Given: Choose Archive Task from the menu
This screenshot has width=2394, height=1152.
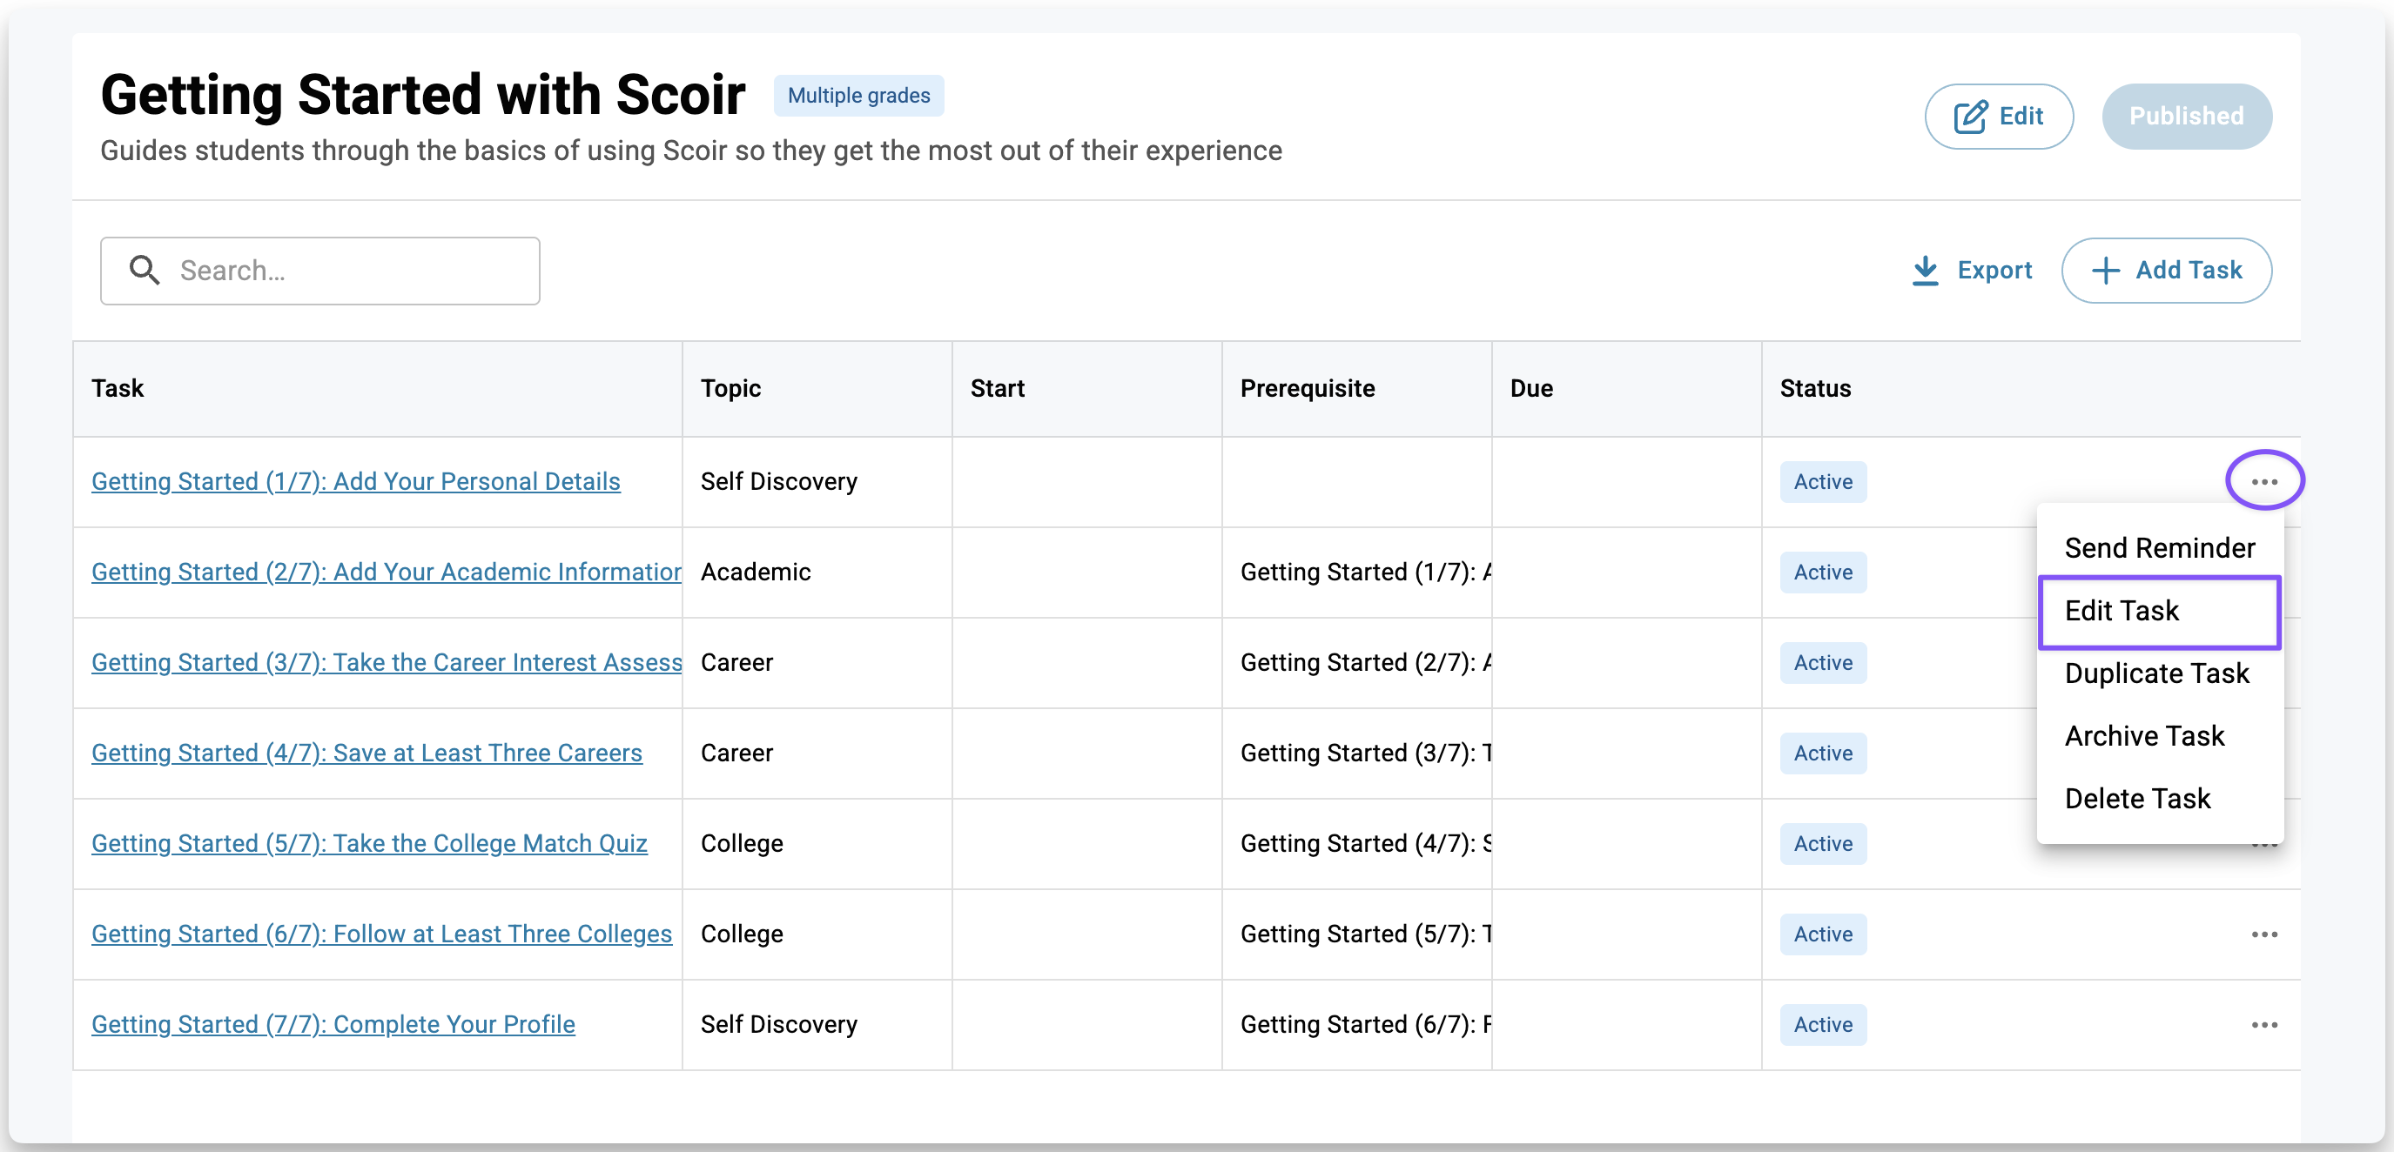Looking at the screenshot, I should point(2144,736).
